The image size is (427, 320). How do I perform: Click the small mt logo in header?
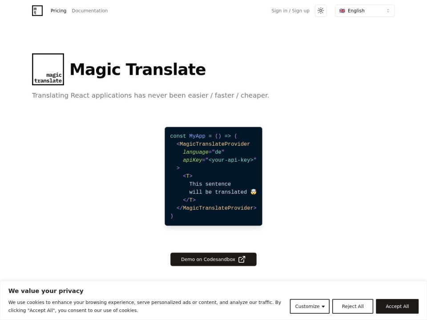37,11
